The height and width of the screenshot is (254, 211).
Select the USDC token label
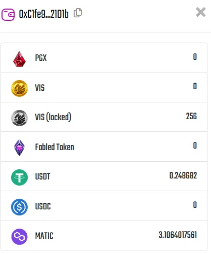(43, 206)
